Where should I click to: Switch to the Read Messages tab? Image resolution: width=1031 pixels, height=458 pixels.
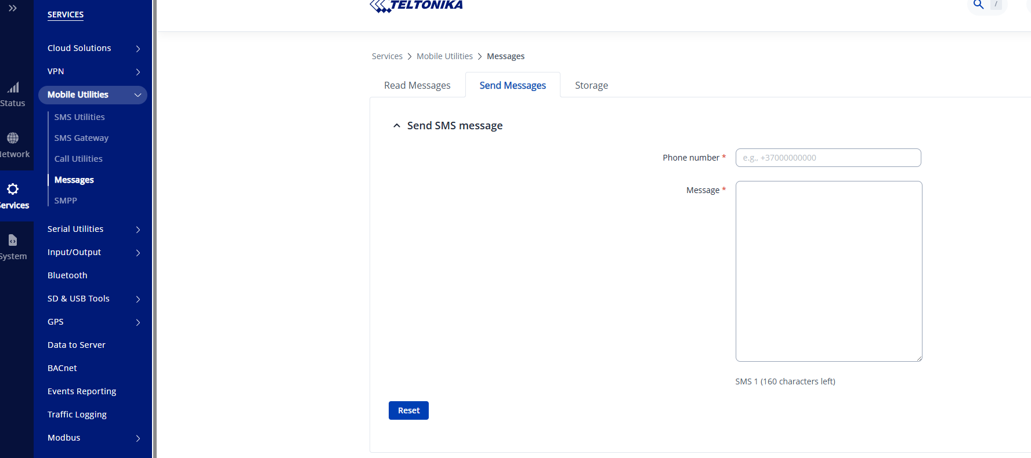click(417, 85)
